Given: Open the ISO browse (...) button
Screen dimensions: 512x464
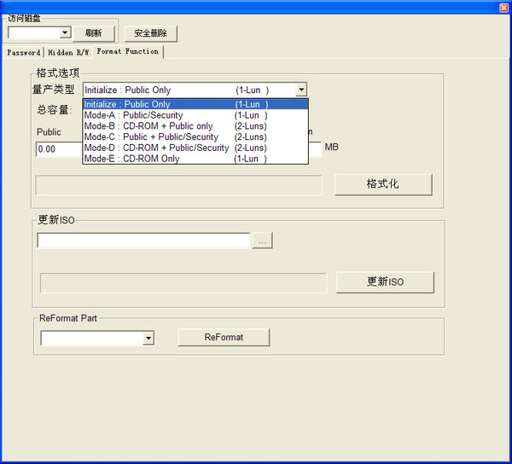Looking at the screenshot, I should (262, 241).
